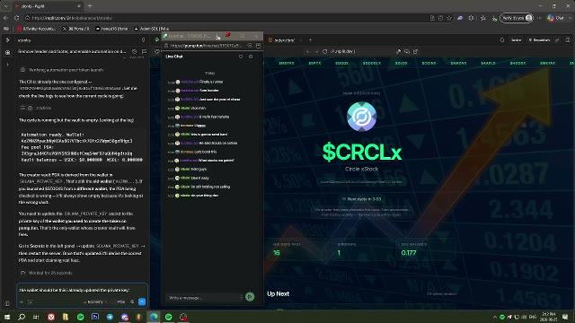Open the Economy mode dropdown in prompt box

95,301
